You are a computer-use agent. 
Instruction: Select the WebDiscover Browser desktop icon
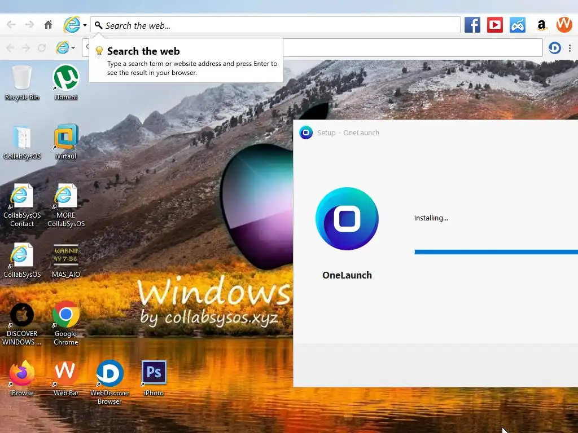pos(110,382)
